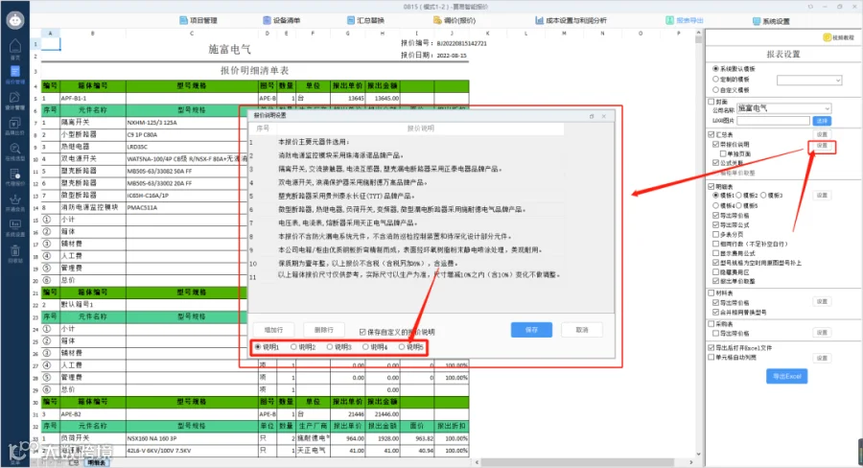Click the 导出Excel export button
The image size is (863, 468).
click(x=786, y=376)
